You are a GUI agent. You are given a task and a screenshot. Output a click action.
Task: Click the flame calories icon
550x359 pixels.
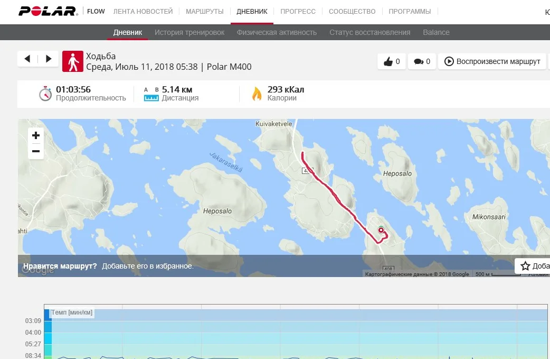point(257,94)
